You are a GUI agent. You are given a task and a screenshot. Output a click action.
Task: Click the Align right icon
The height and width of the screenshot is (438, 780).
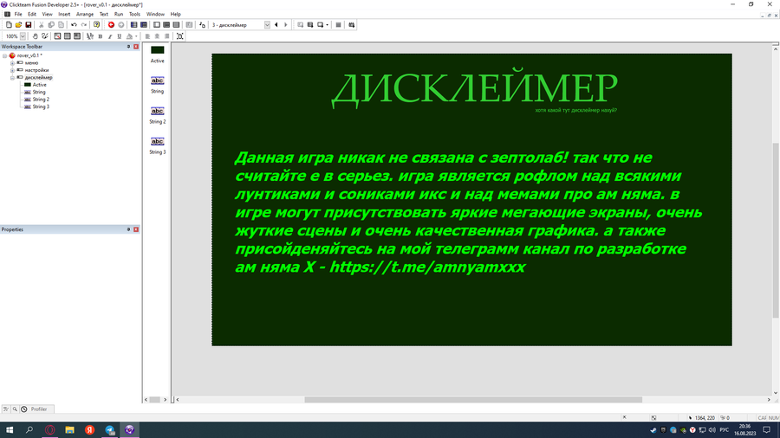[x=166, y=36]
